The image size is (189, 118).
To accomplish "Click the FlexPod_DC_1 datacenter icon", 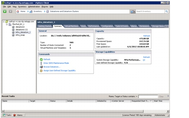I will (x=10, y=25).
